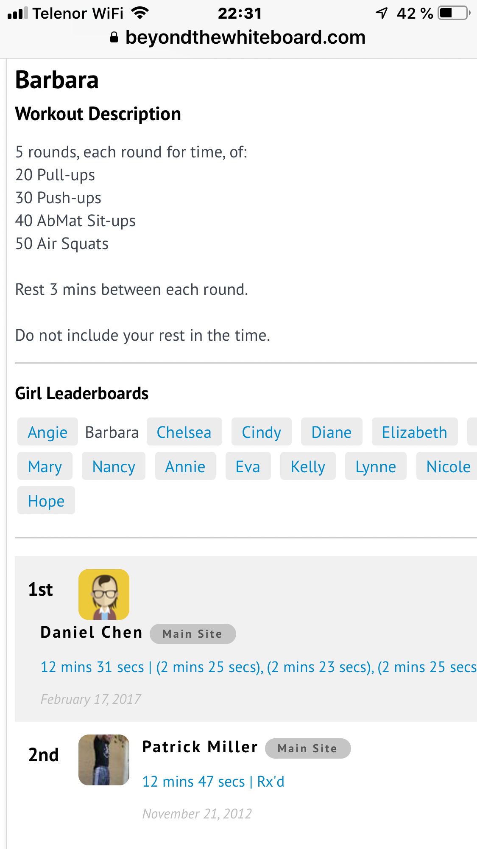Open the Elizabeth leaderboard
The image size is (477, 849).
(414, 432)
